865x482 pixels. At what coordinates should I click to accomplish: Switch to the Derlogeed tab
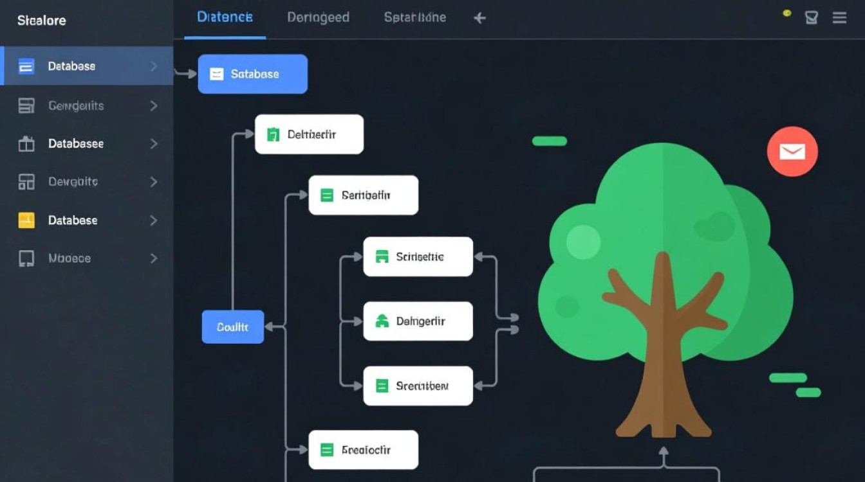318,17
